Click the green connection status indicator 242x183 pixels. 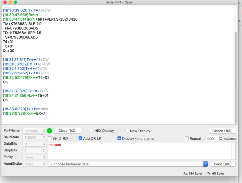pyautogui.click(x=49, y=131)
